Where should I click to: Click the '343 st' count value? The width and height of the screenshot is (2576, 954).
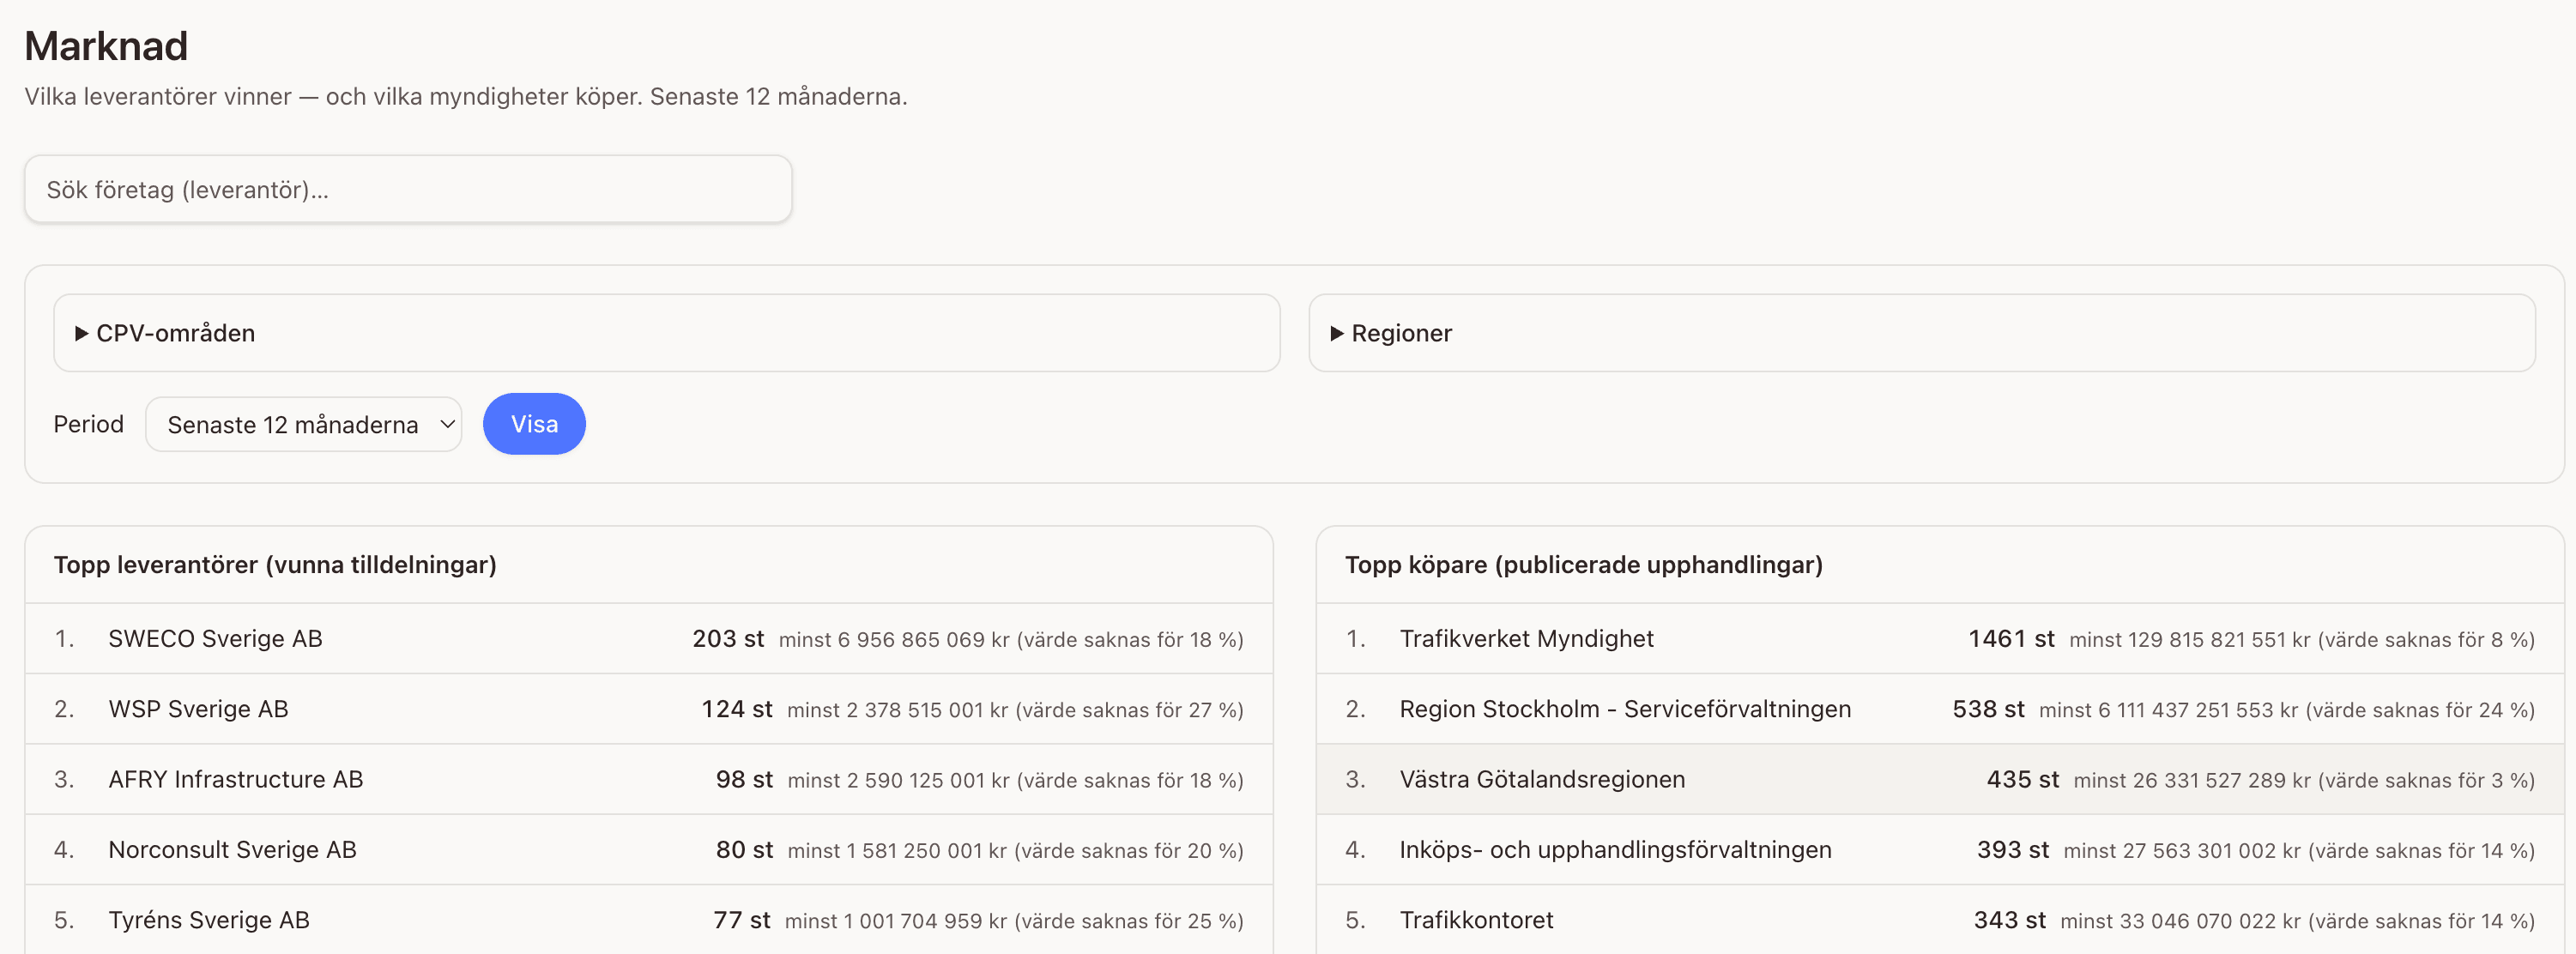coord(2009,919)
